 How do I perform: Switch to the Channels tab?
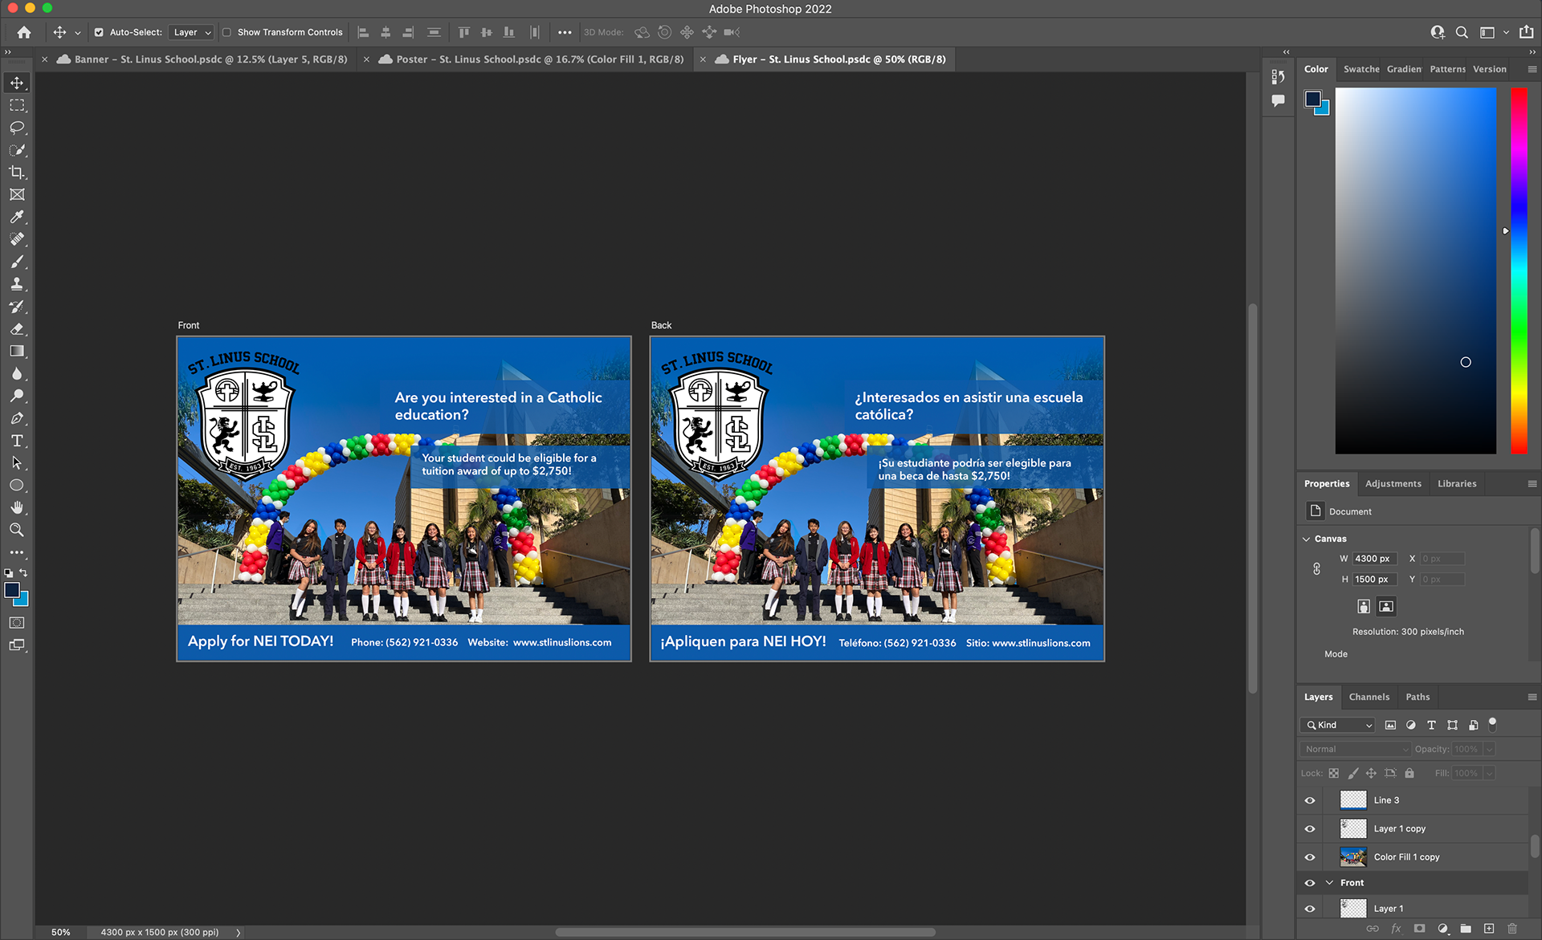click(1369, 697)
